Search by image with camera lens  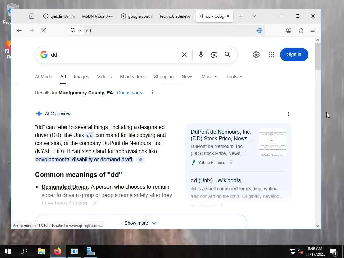pyautogui.click(x=214, y=55)
